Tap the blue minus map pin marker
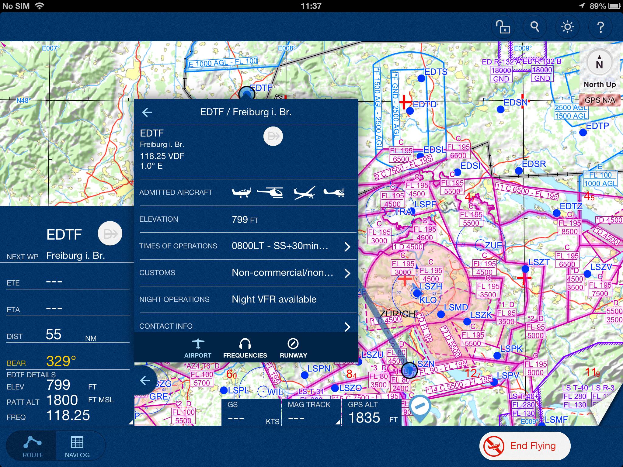The height and width of the screenshot is (467, 623). click(x=420, y=406)
